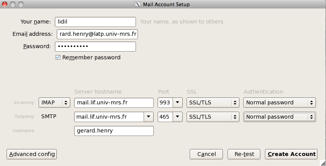Expand the outgoing port 465 dropdown arrow
Screen dimensions: 326x166
(178, 117)
